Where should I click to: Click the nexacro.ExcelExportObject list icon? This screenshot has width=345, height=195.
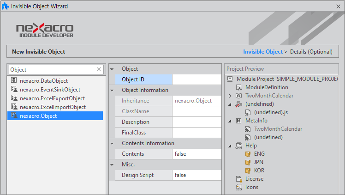(x=13, y=98)
